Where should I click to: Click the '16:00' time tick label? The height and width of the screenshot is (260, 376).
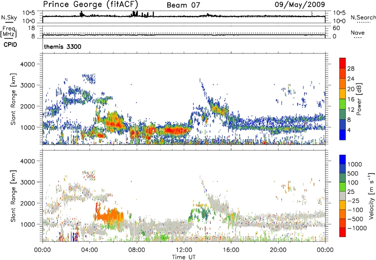pos(231,250)
